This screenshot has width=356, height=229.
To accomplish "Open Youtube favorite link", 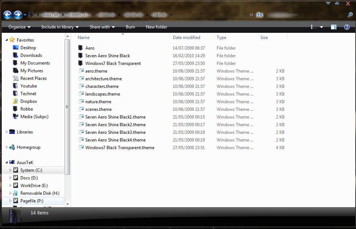I will [28, 86].
